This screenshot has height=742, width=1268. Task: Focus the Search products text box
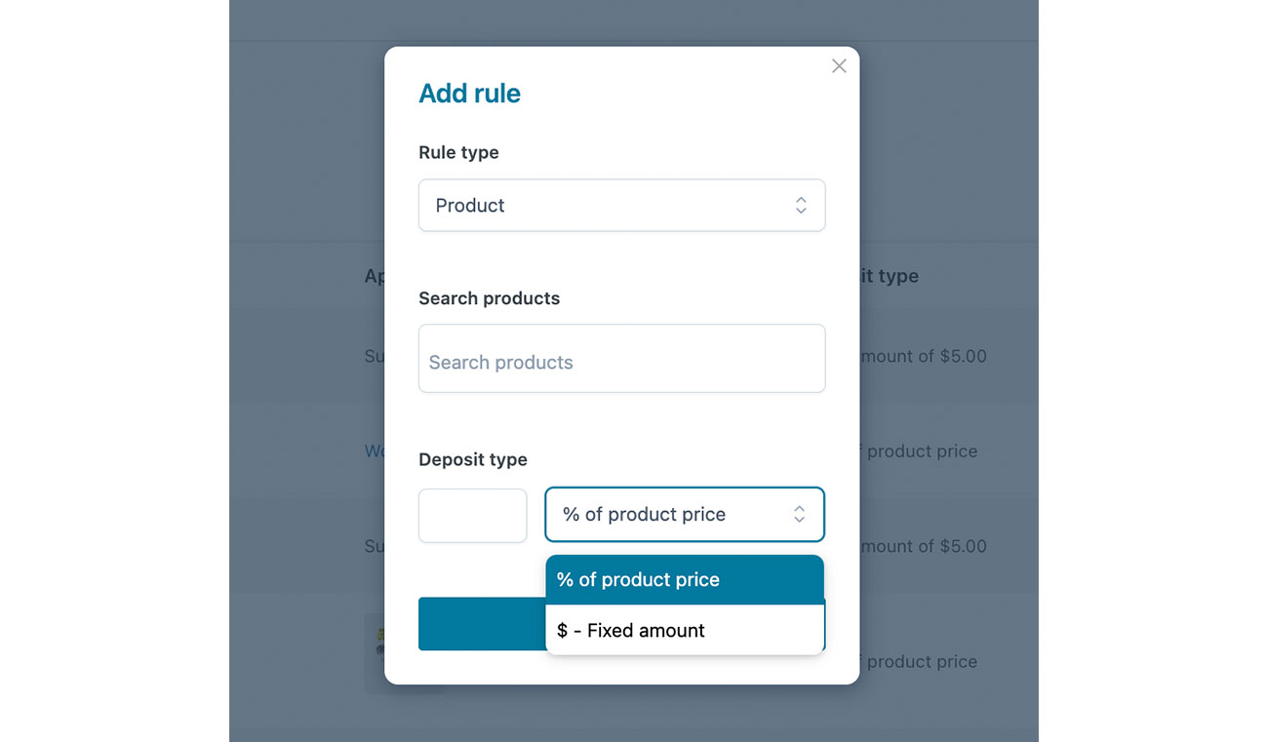[621, 359]
